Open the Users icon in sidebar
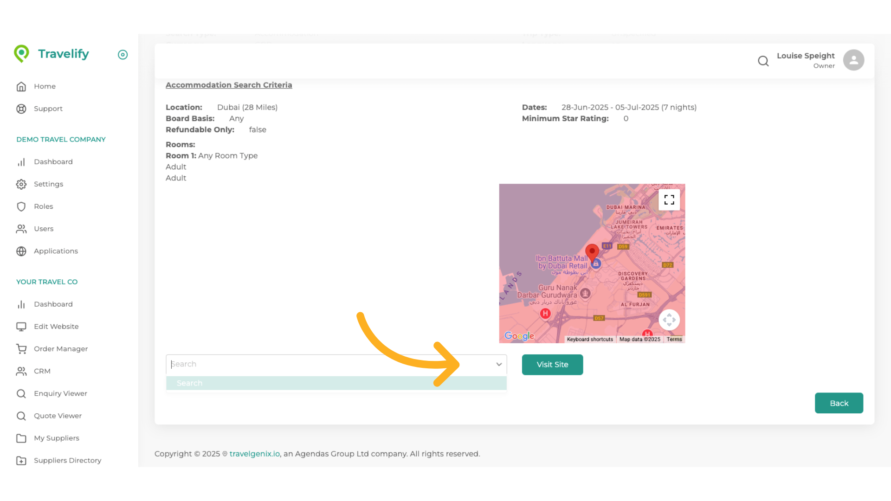 click(x=21, y=229)
